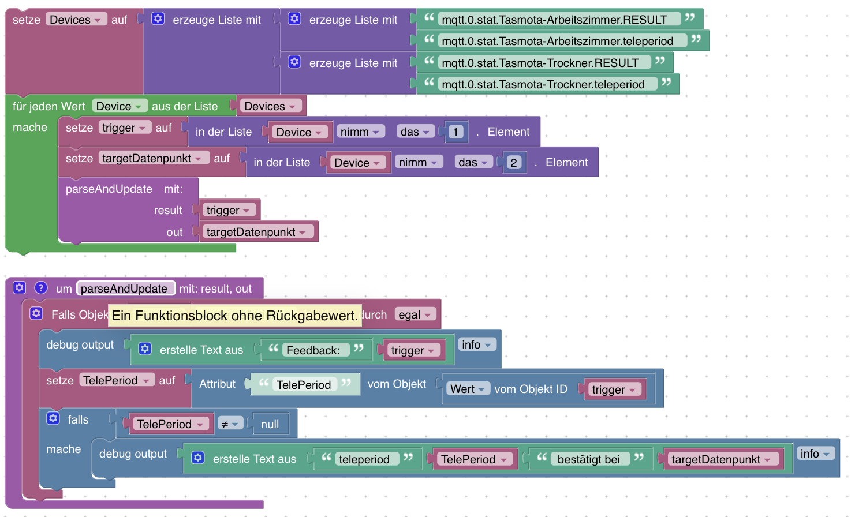
Task: Click the 'mit: result, out' function parameters text
Action: tap(215, 289)
